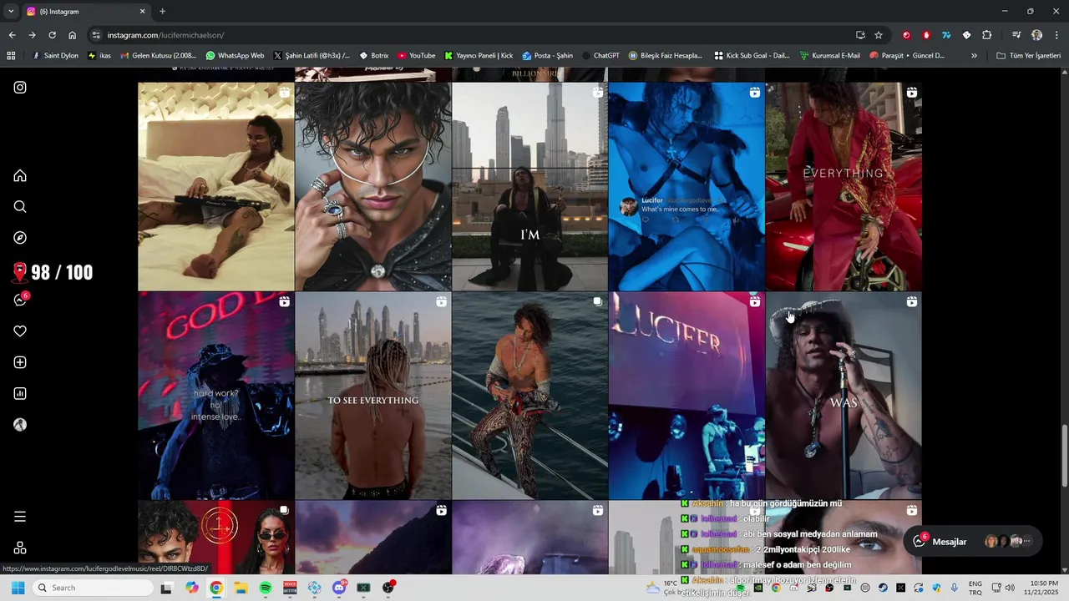Open a new browser tab
Screen dimensions: 1069x601
point(162,12)
